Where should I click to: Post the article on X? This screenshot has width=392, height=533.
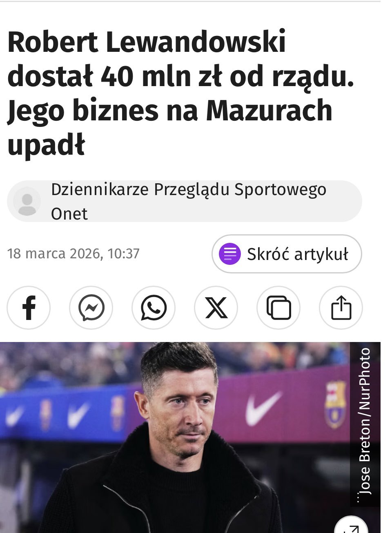pyautogui.click(x=216, y=308)
